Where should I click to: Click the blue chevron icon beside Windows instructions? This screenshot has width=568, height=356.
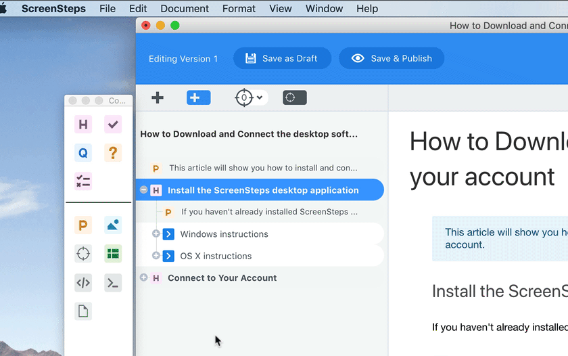tap(168, 234)
